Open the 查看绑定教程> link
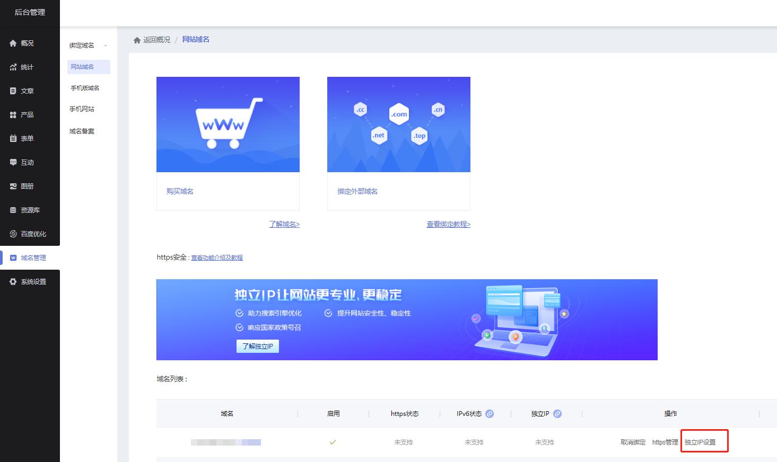The width and height of the screenshot is (777, 462). pos(449,225)
